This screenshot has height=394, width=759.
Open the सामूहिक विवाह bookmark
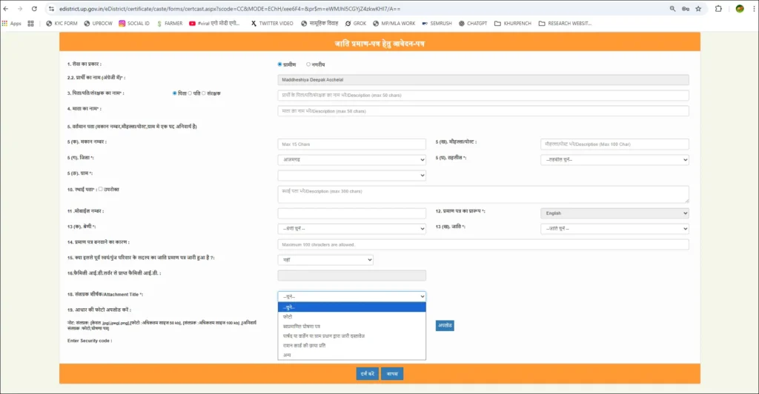coord(319,23)
